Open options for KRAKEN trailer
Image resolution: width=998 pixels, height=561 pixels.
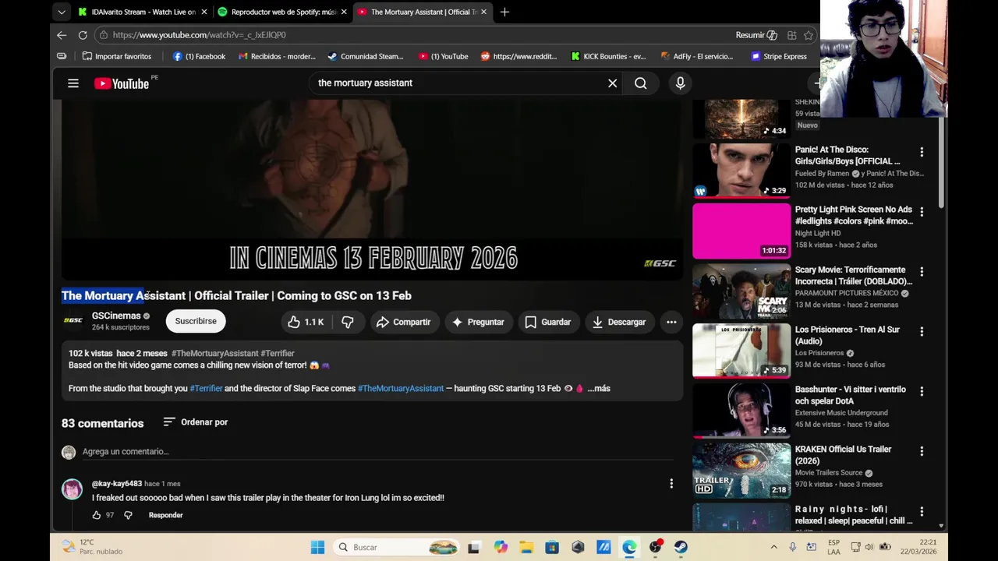tap(922, 451)
